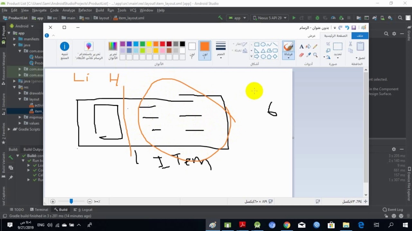Image resolution: width=412 pixels, height=231 pixels.
Task: Open the Size dropdown in Paint
Action: pos(221,50)
